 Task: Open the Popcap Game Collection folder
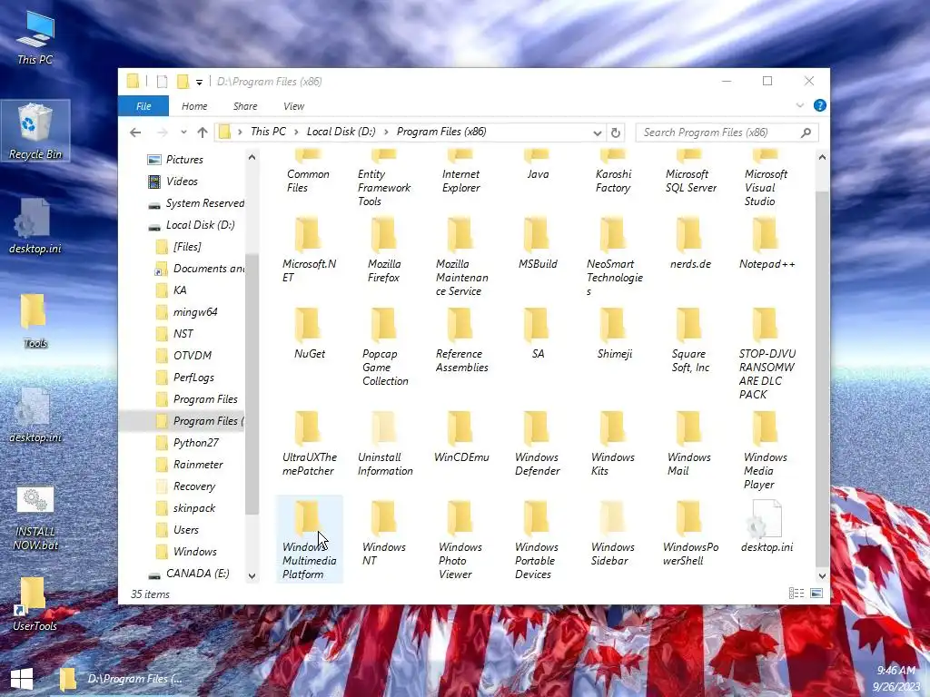(x=384, y=347)
